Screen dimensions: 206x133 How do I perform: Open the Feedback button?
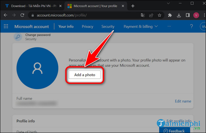pyautogui.click(x=175, y=130)
